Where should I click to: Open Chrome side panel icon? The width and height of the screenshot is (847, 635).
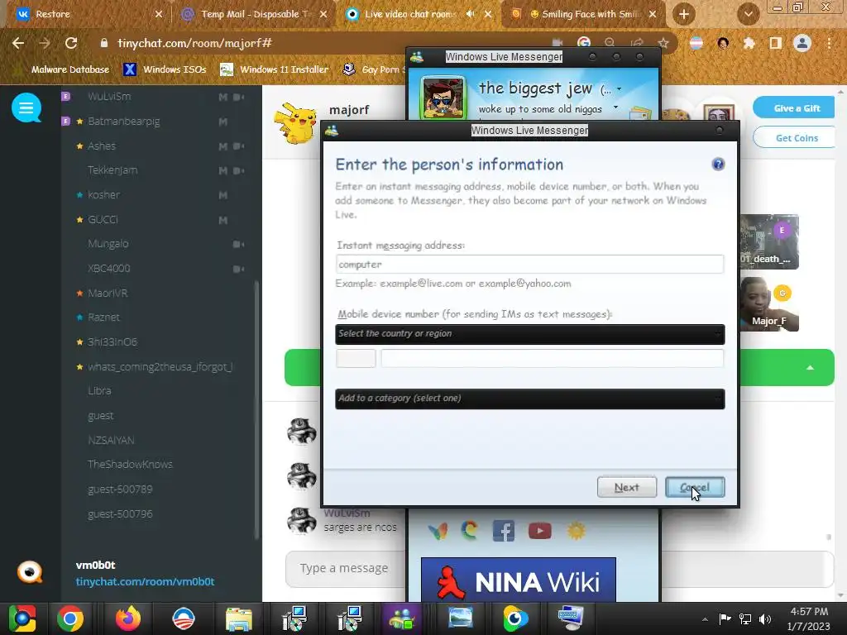tap(775, 43)
